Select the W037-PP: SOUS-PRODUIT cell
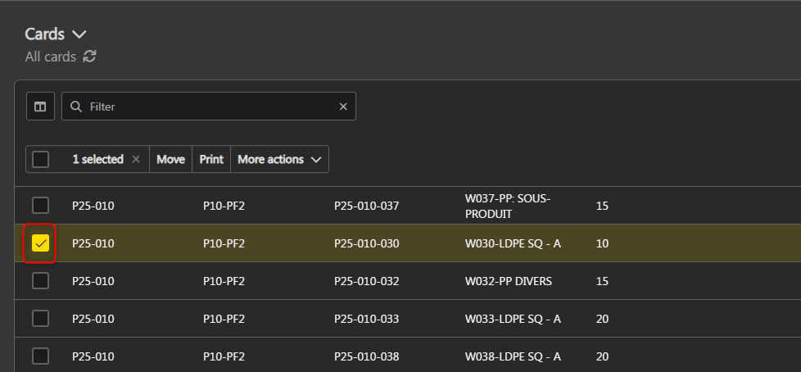 (x=508, y=206)
